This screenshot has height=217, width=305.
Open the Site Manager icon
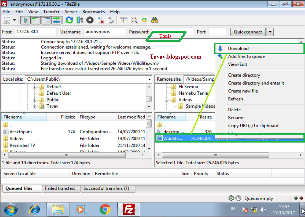click(6, 20)
